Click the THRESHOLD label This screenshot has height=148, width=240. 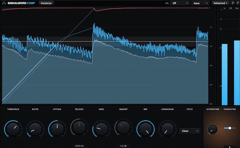13,109
